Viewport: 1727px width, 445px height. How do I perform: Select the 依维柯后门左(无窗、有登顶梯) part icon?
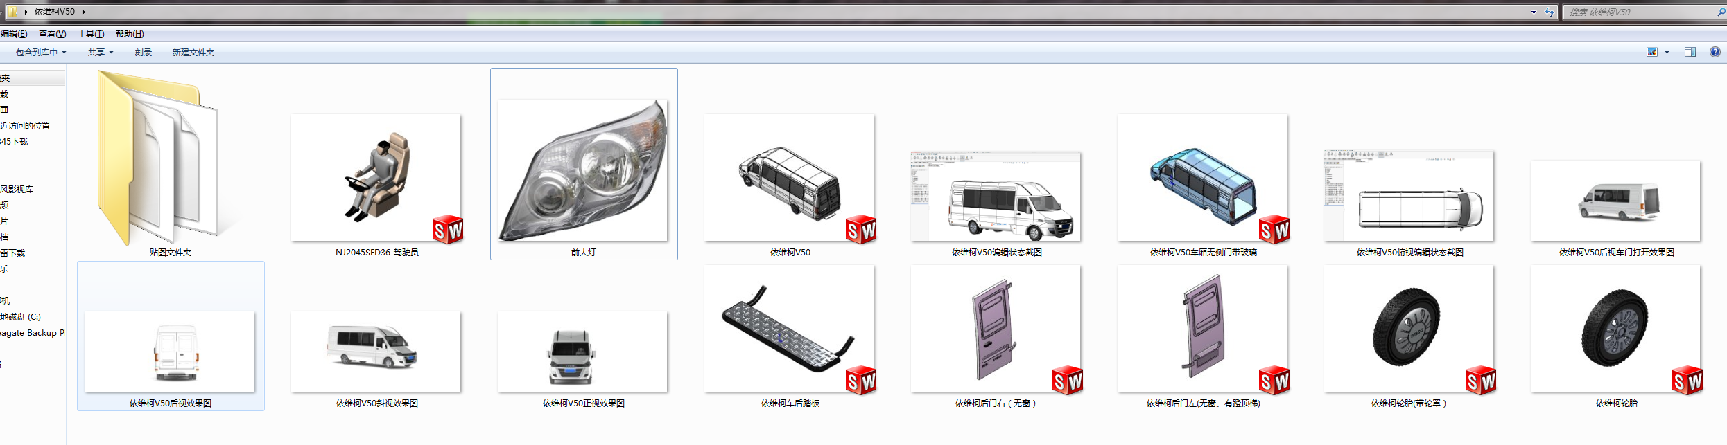[x=1203, y=329]
